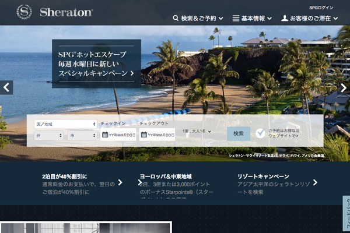Click the チェックイン calendar icon
Screen dimensions: 350x233
[105, 135]
